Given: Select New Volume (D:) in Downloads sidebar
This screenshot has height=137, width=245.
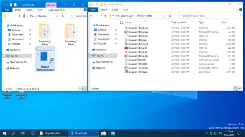Looking at the screenshot, I should [x=19, y=62].
